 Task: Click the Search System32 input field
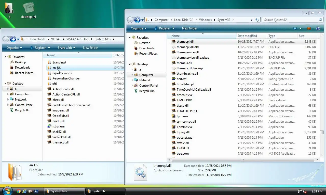point(290,20)
